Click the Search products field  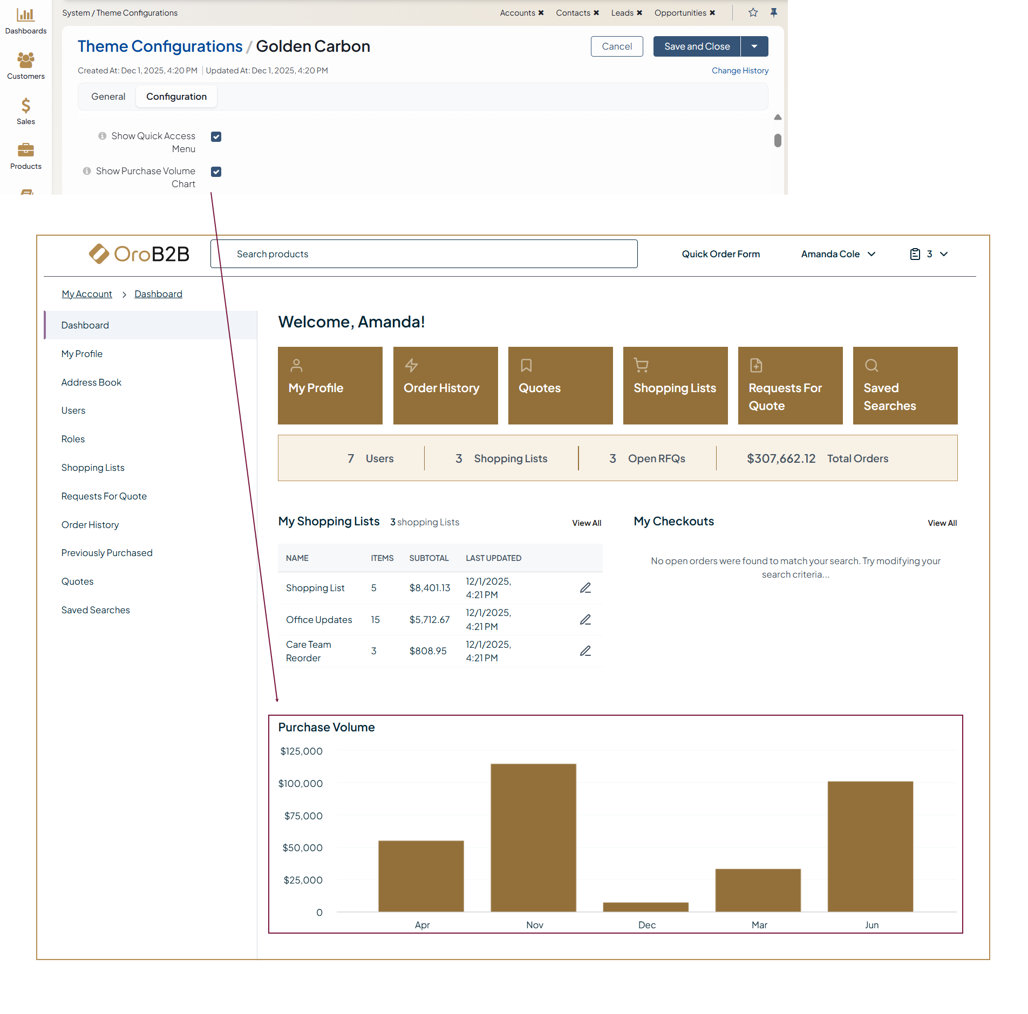[x=424, y=254]
